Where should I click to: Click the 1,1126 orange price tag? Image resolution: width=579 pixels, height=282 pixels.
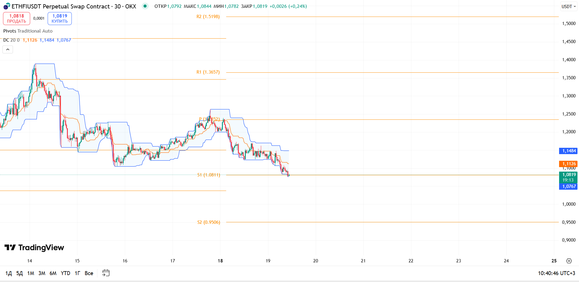tap(568, 164)
